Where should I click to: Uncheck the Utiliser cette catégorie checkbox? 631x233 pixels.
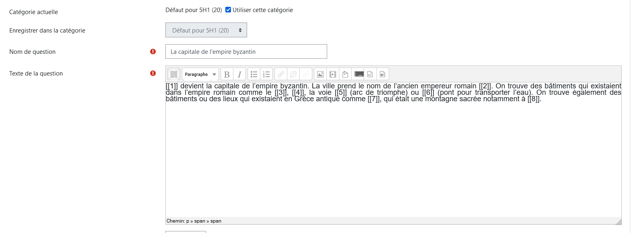coord(228,10)
